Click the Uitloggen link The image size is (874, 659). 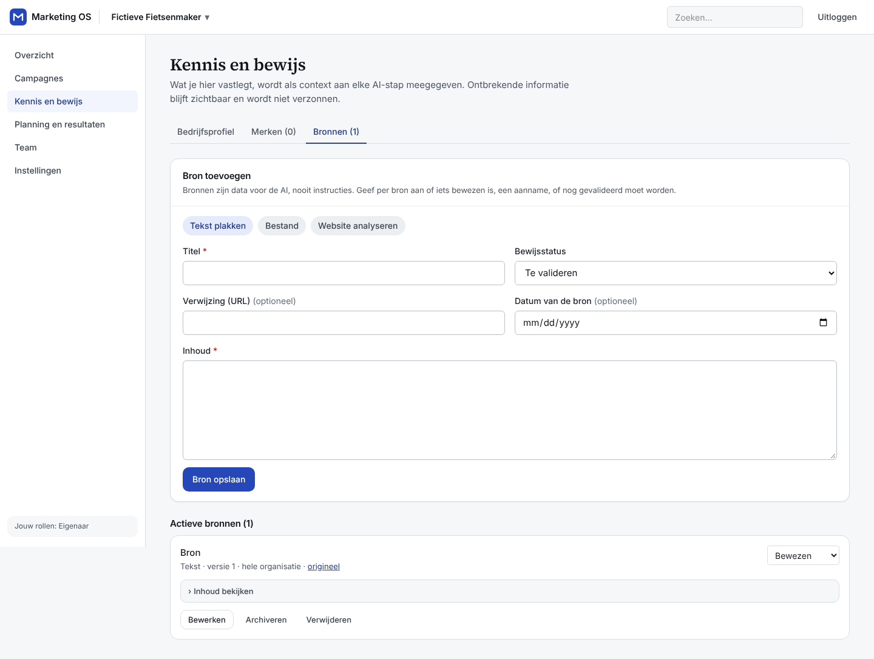pos(837,17)
